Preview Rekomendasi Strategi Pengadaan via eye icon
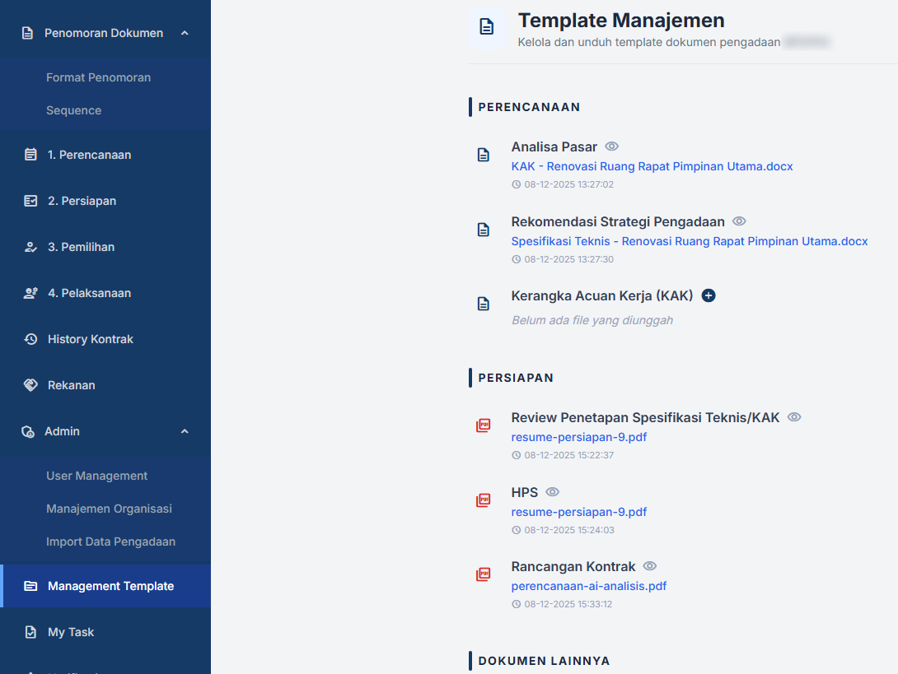The height and width of the screenshot is (674, 898). [739, 221]
